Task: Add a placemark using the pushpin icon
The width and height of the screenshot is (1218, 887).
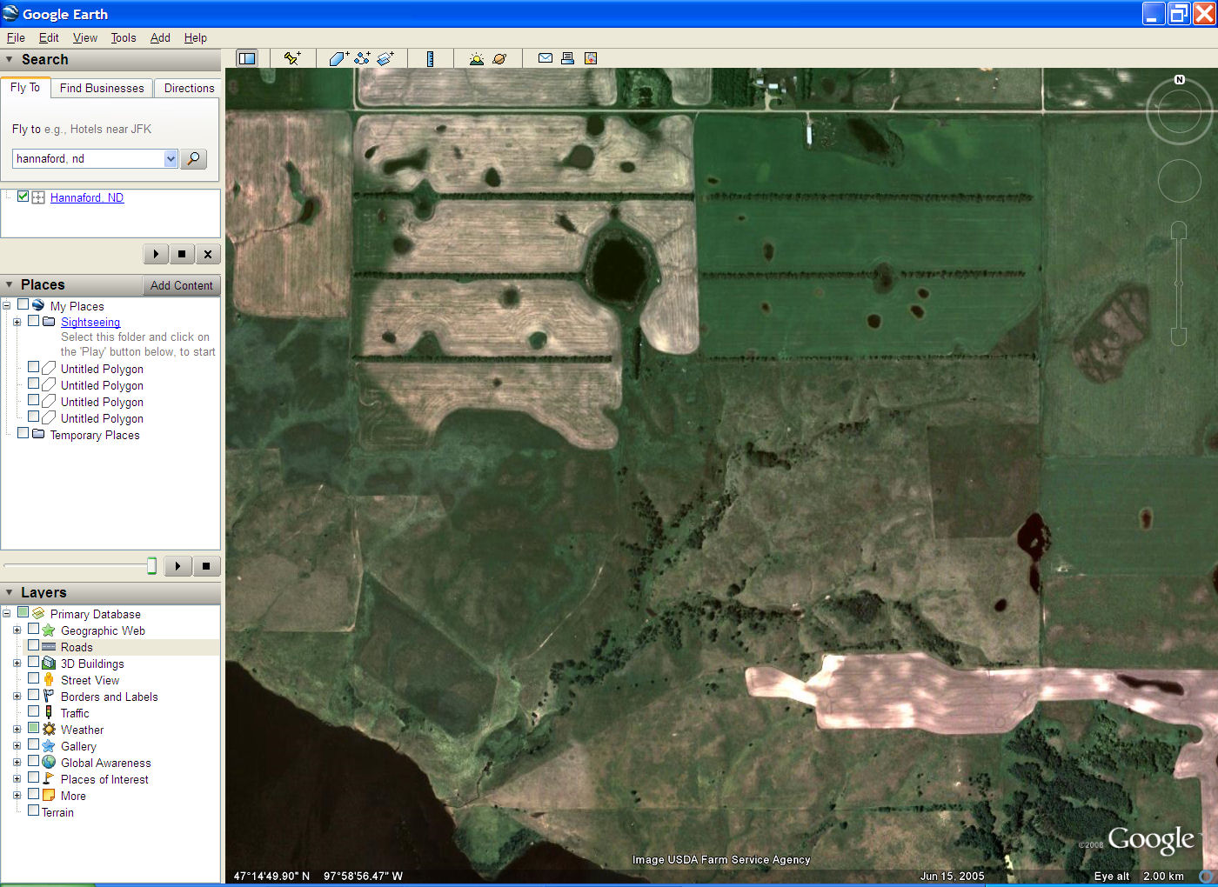Action: pyautogui.click(x=292, y=58)
